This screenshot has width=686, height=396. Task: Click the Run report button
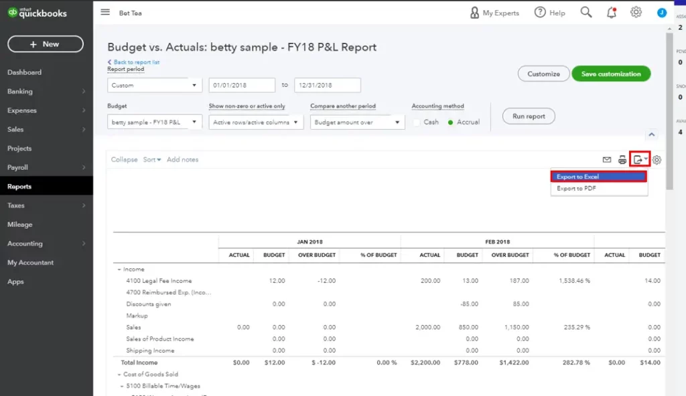529,116
